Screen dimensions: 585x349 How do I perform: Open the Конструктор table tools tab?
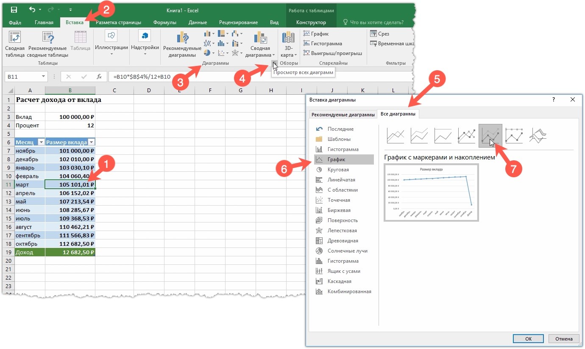coord(311,22)
